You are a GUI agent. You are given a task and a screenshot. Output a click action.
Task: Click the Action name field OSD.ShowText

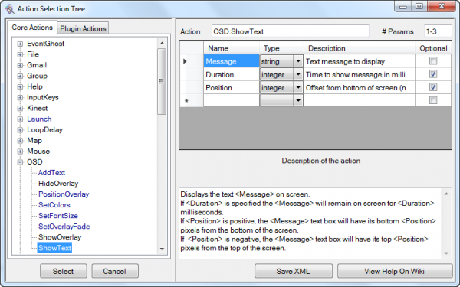291,31
